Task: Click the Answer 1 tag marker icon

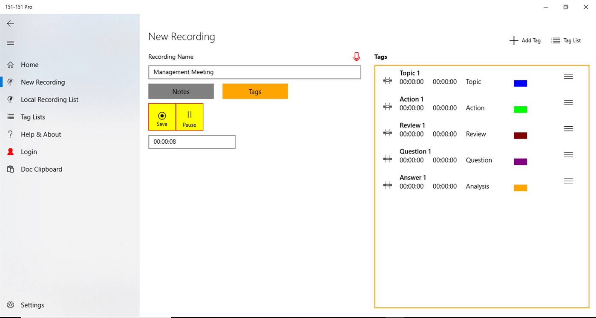Action: pos(387,185)
